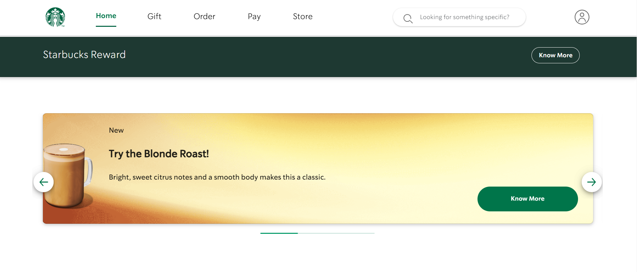Image resolution: width=637 pixels, height=272 pixels.
Task: Switch to the Gift tab
Action: 154,16
